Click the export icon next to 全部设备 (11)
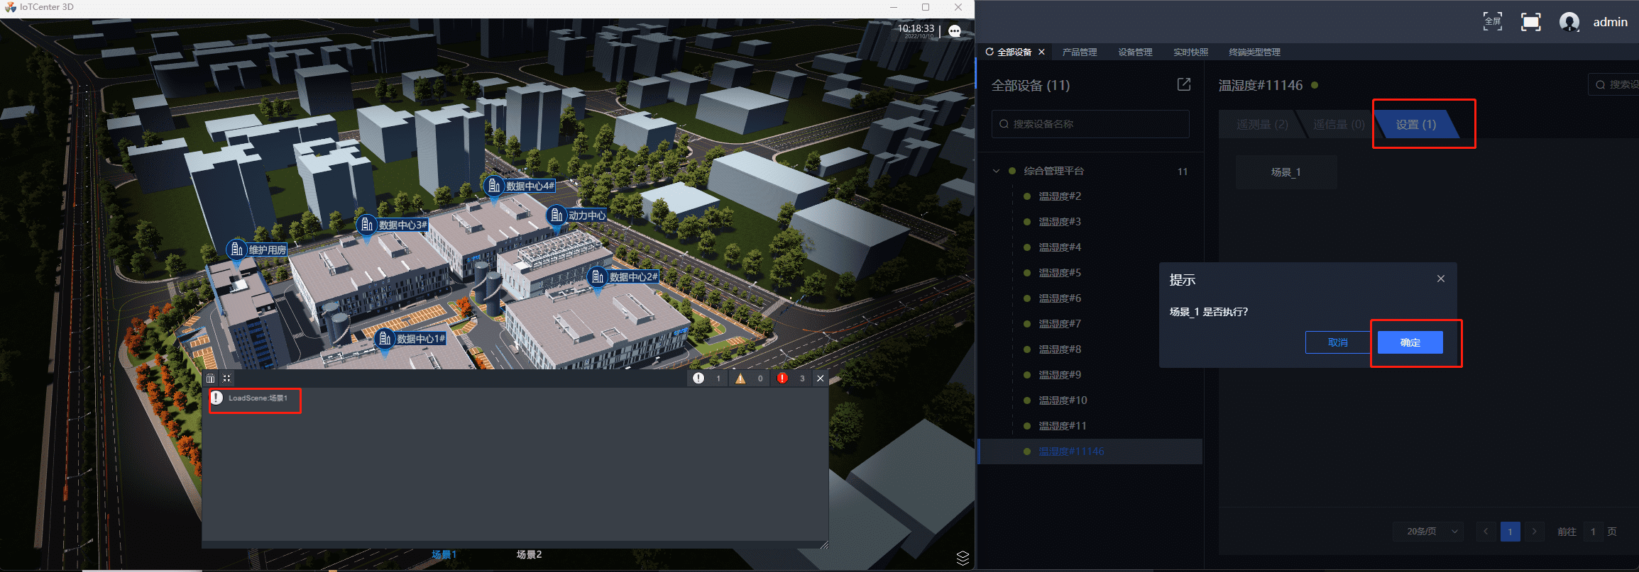The width and height of the screenshot is (1639, 572). click(x=1183, y=84)
